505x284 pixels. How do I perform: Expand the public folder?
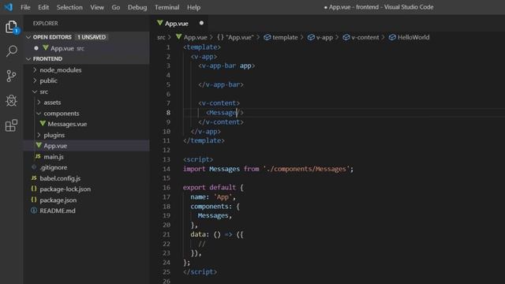[35, 80]
